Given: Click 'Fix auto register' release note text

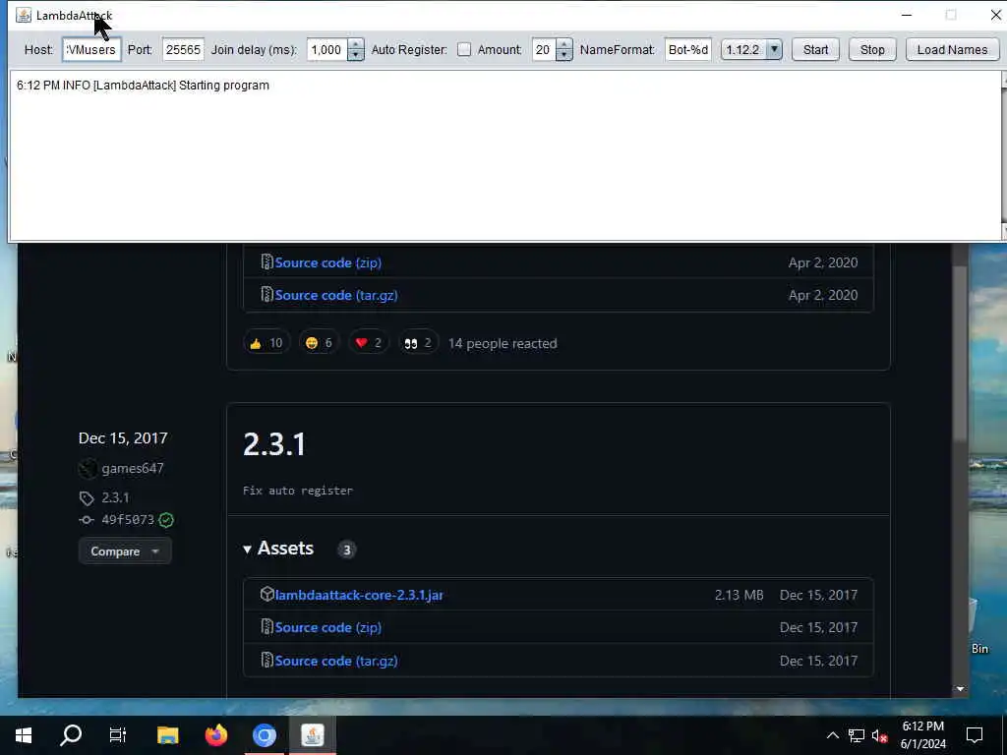Looking at the screenshot, I should (297, 491).
